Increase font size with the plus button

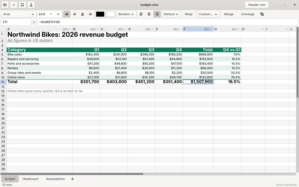58,14
